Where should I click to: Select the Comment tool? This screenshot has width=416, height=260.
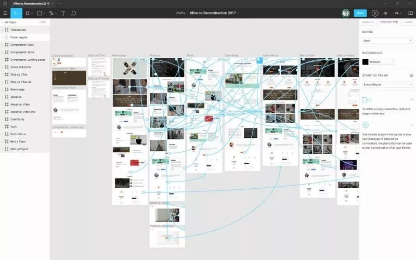(73, 13)
